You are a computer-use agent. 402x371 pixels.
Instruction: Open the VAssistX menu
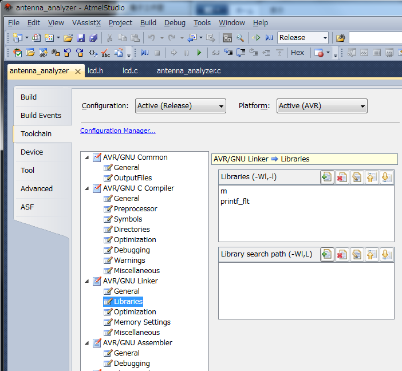coord(86,23)
